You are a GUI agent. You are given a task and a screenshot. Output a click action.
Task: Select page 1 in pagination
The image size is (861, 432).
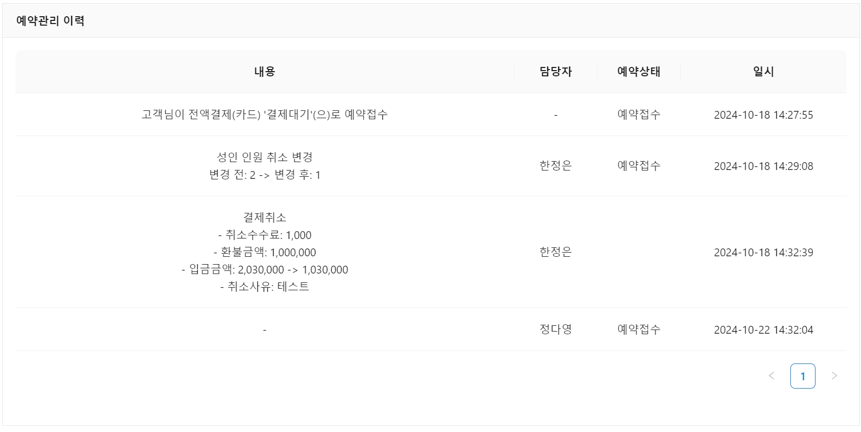coord(802,376)
